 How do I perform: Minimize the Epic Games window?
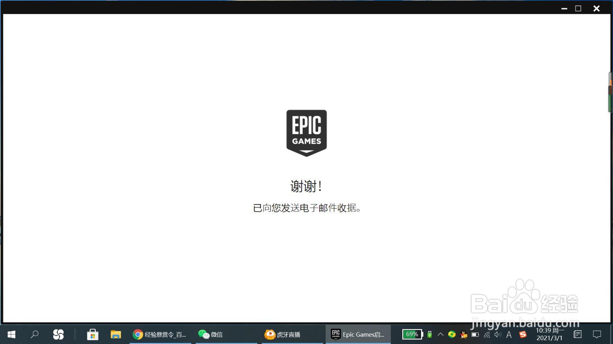click(x=564, y=8)
